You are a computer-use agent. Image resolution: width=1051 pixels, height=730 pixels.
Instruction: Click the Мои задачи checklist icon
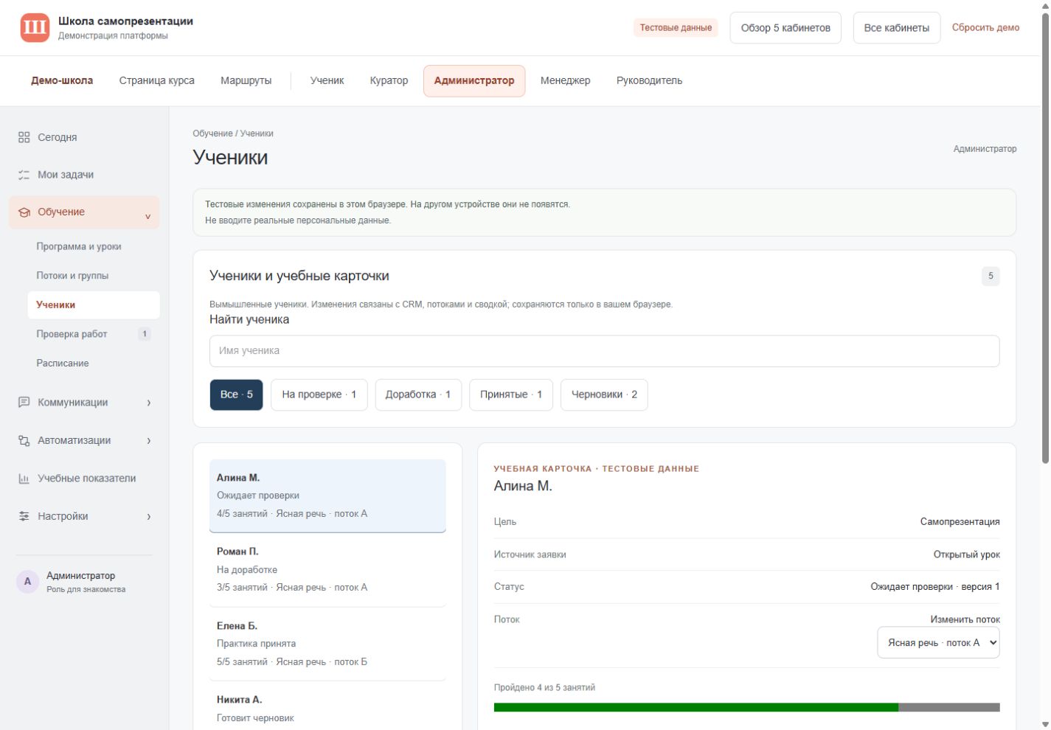pos(24,175)
